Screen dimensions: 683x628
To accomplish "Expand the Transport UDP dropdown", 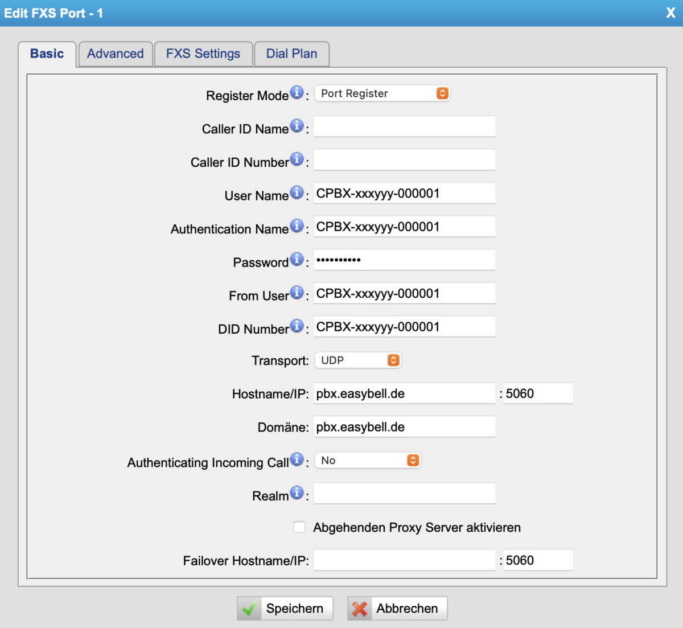I will [x=357, y=360].
